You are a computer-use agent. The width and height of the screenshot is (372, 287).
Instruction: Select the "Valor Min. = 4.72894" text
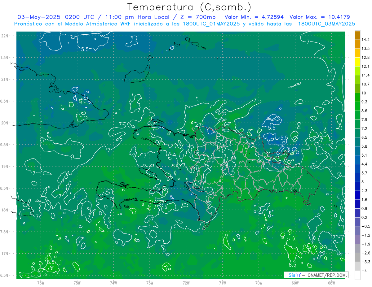click(x=255, y=17)
